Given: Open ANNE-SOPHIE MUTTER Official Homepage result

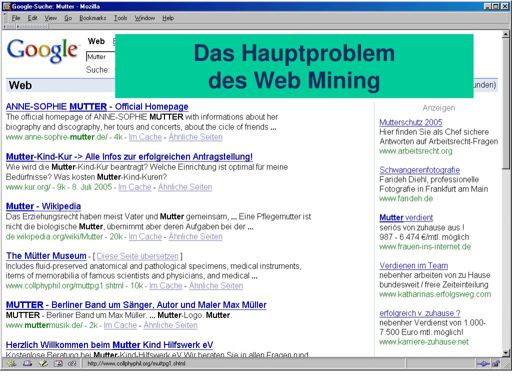Looking at the screenshot, I should 97,106.
